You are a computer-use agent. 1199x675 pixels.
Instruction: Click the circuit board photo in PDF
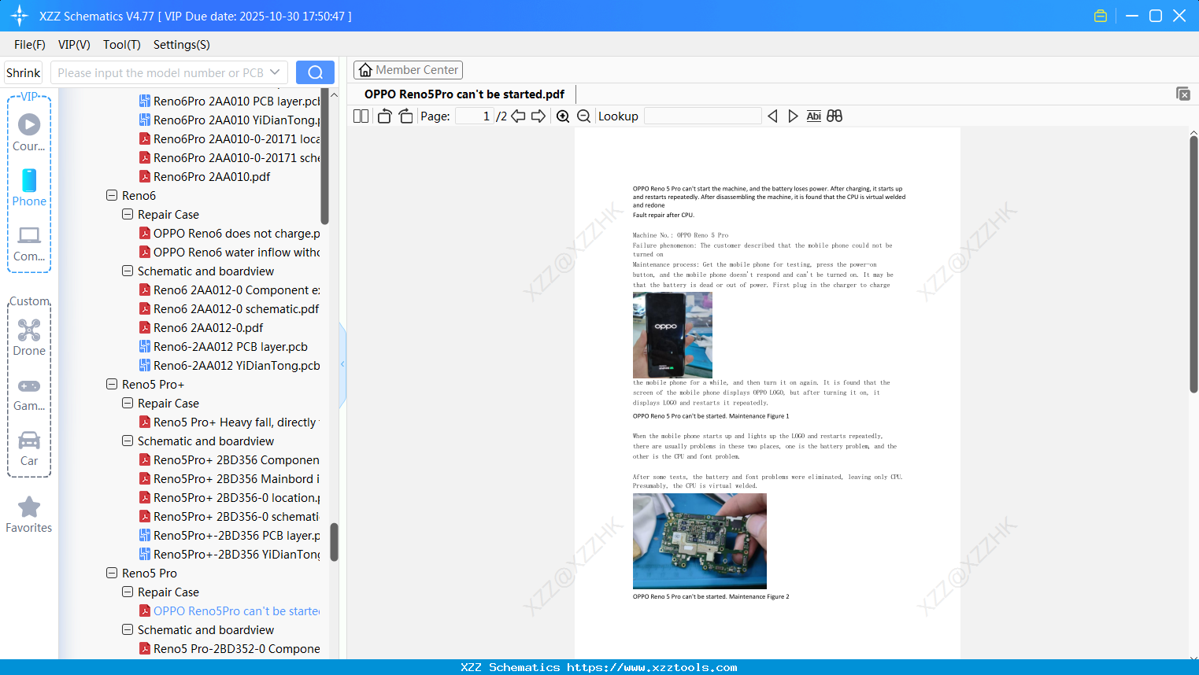pyautogui.click(x=700, y=541)
